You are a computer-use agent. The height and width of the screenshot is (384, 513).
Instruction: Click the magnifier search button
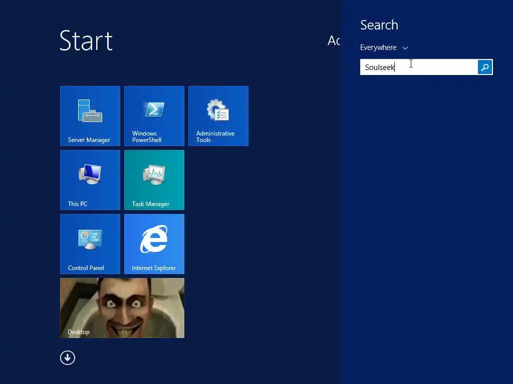(x=485, y=67)
